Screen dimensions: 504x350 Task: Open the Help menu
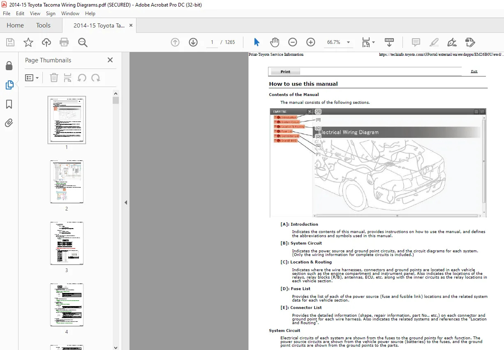(90, 14)
